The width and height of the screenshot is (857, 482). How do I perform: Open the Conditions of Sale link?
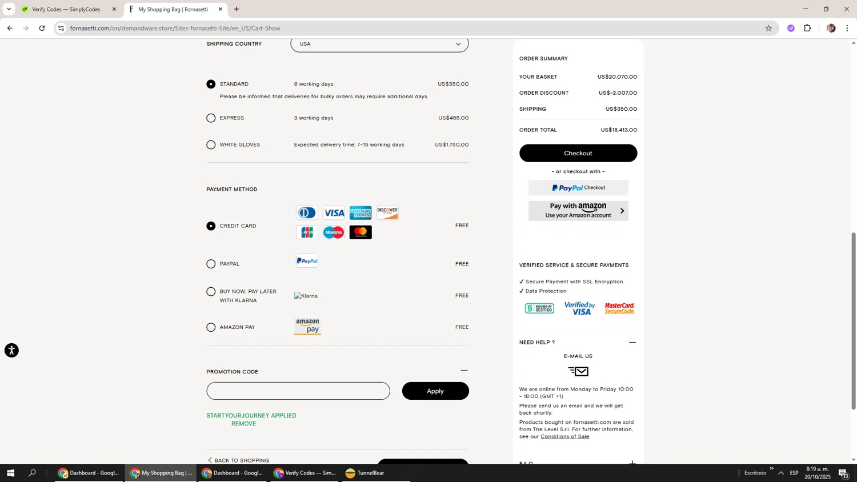click(x=565, y=437)
